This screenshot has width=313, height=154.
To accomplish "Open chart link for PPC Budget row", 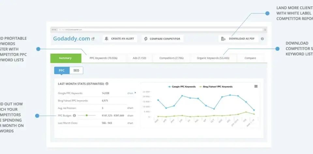I will click(130, 116).
